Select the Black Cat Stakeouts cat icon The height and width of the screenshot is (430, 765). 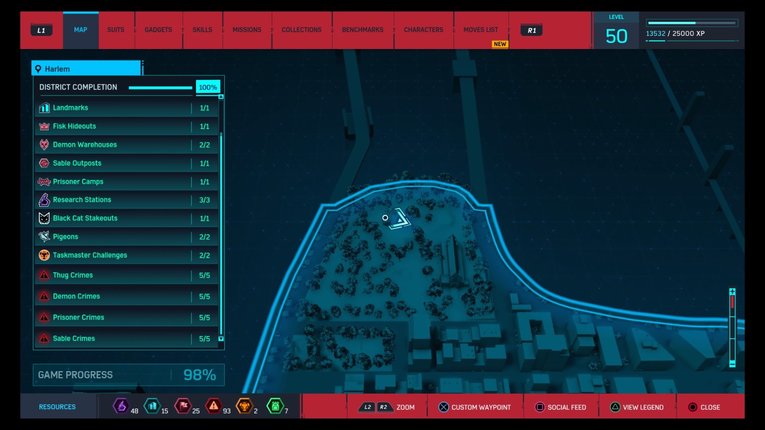45,218
